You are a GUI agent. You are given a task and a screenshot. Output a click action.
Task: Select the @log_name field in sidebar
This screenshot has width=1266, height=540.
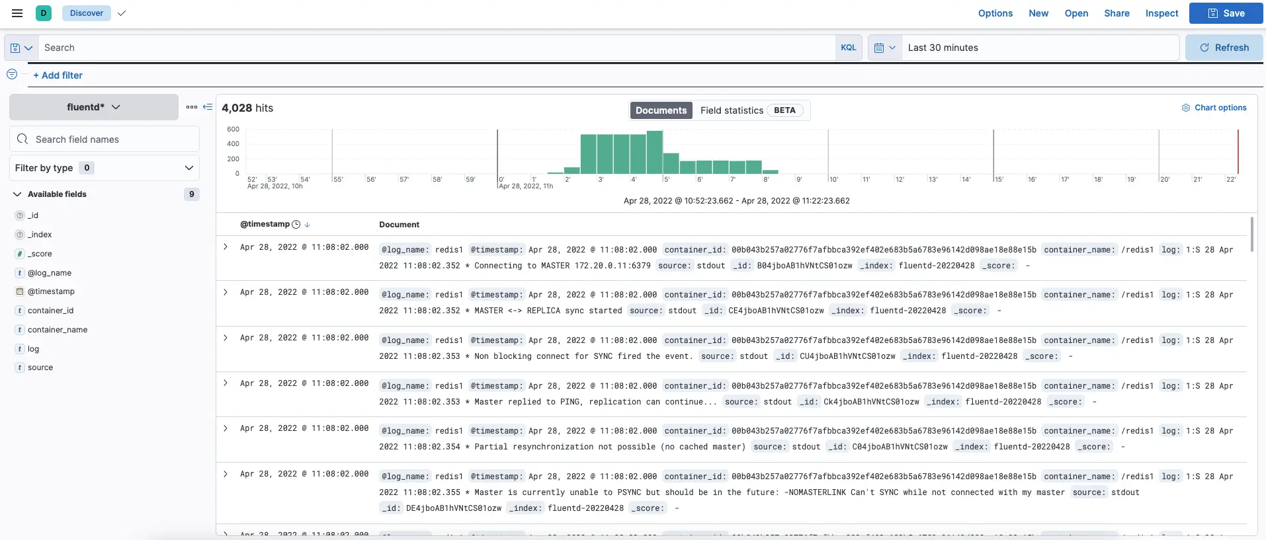[50, 273]
